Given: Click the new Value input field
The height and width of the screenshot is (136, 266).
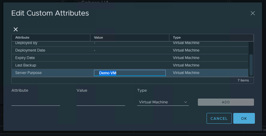Looking at the screenshot, I should coord(101,102).
